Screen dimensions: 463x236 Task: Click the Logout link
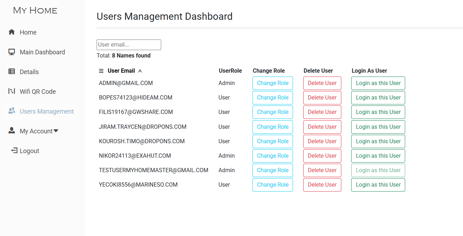29,151
